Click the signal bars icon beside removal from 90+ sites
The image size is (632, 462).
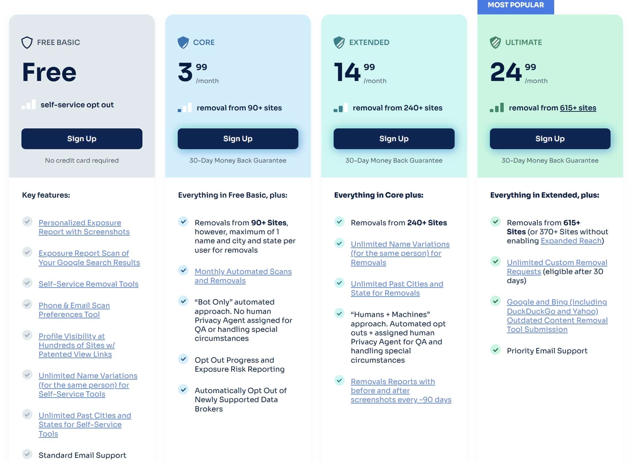(x=185, y=108)
